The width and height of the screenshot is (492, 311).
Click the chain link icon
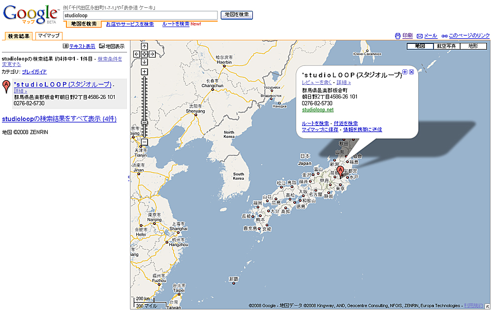coord(444,36)
